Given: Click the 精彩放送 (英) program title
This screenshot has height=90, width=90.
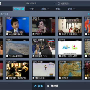Looking at the screenshot, I should [40, 78].
